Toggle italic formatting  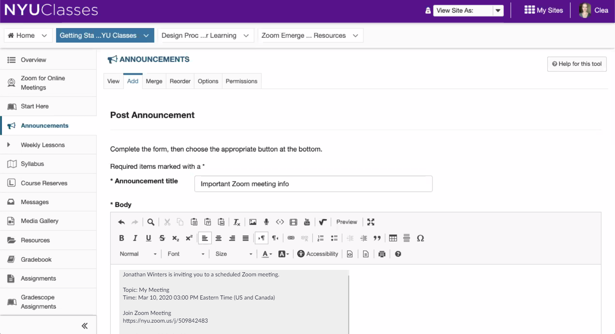tap(135, 238)
